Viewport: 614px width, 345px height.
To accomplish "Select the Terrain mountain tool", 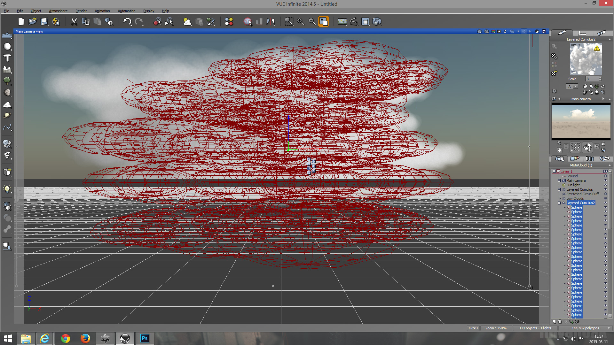I will click(7, 69).
